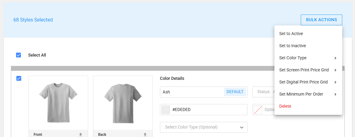This screenshot has height=137, width=355.
Task: Click the DEFAULT badge in color name
Action: [235, 92]
